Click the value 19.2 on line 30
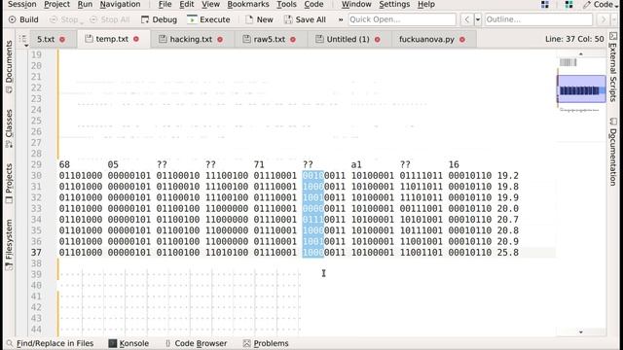 [x=508, y=175]
